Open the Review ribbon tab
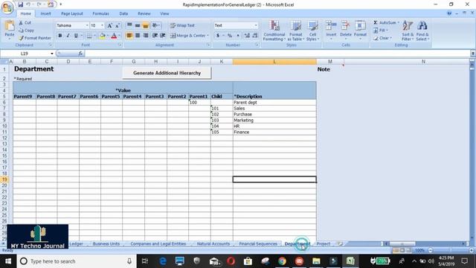476x268 pixels. (x=144, y=13)
